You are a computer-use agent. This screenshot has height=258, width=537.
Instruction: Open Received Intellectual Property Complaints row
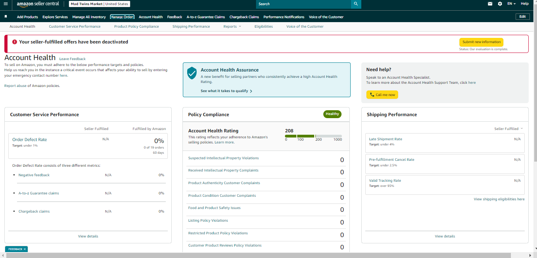coord(266,172)
